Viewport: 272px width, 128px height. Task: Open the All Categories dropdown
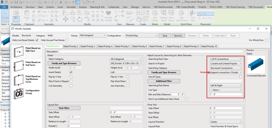click(126, 59)
